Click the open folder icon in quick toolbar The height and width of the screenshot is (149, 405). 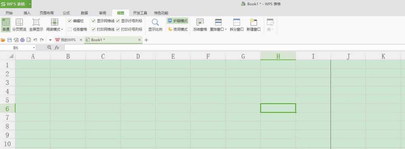pos(3,40)
